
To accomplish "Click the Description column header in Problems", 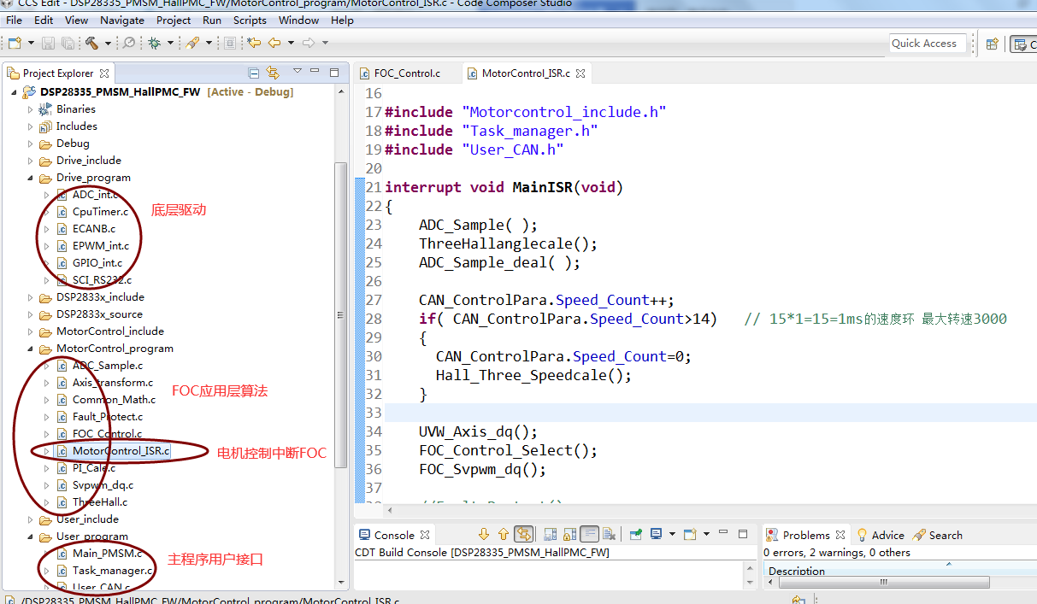I will click(x=797, y=571).
